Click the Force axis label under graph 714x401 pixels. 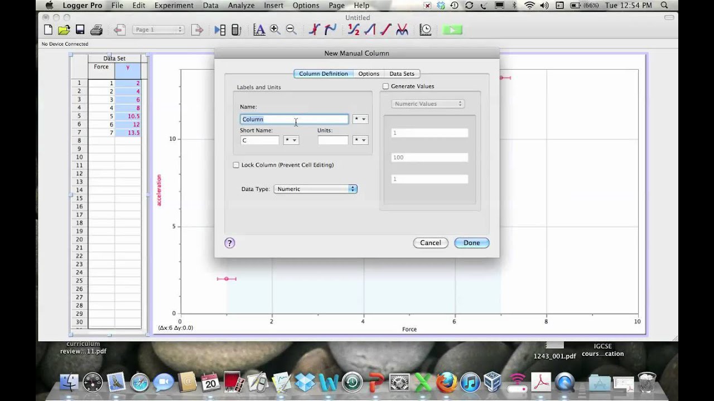pos(409,329)
